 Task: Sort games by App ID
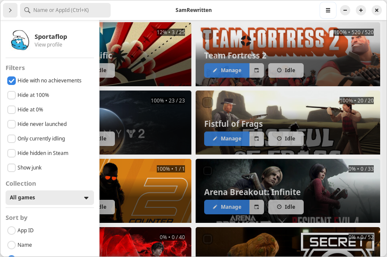tap(12, 231)
